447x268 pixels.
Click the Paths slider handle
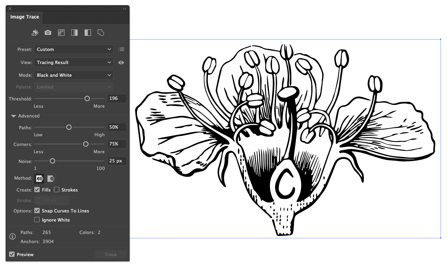69,127
